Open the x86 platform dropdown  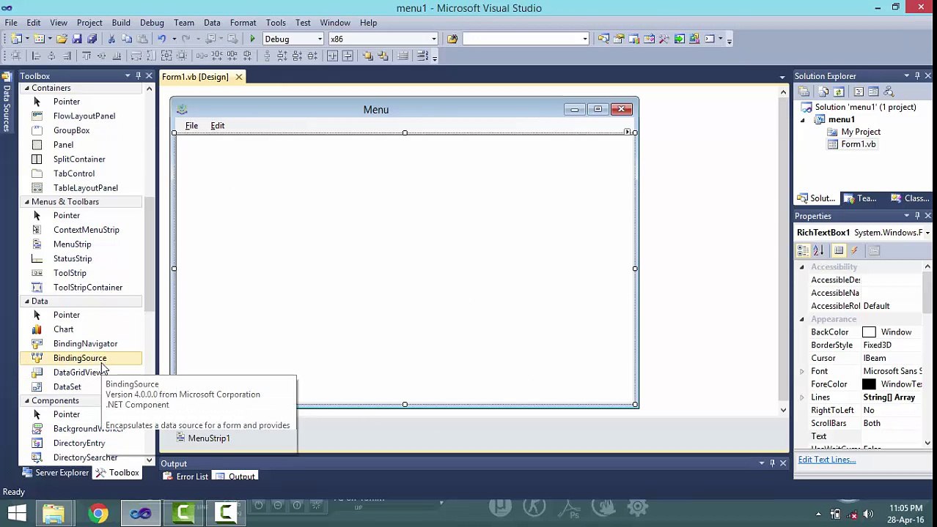pyautogui.click(x=433, y=39)
